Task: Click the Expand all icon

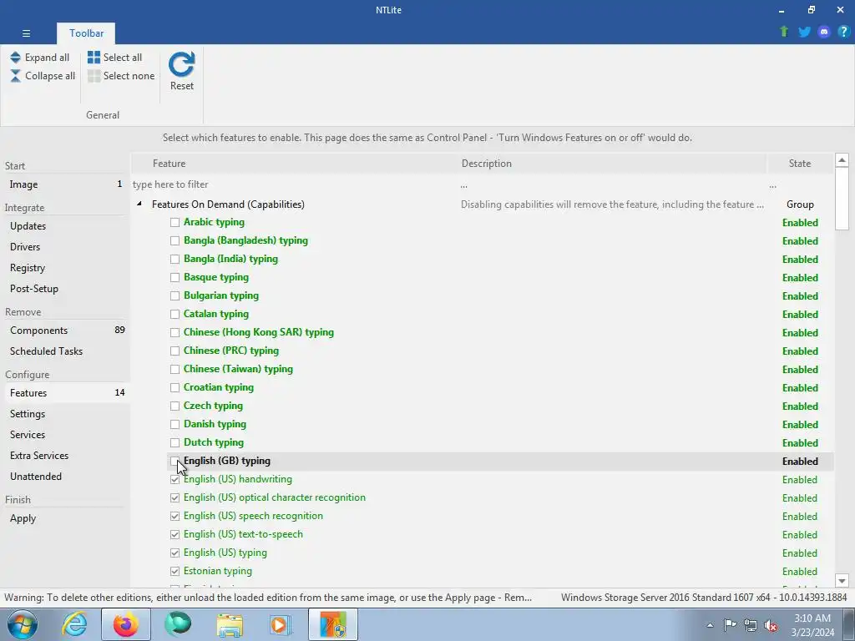Action: (15, 58)
